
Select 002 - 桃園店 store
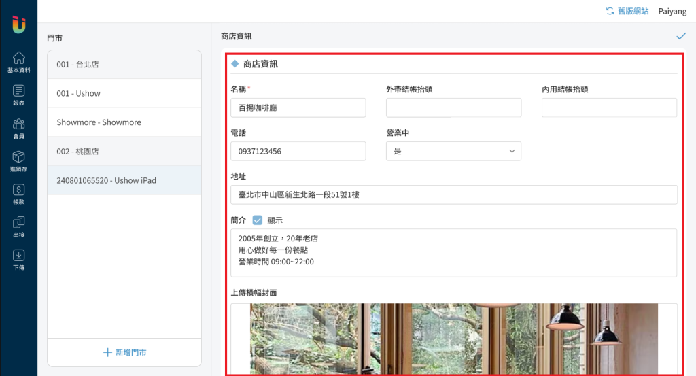point(124,152)
